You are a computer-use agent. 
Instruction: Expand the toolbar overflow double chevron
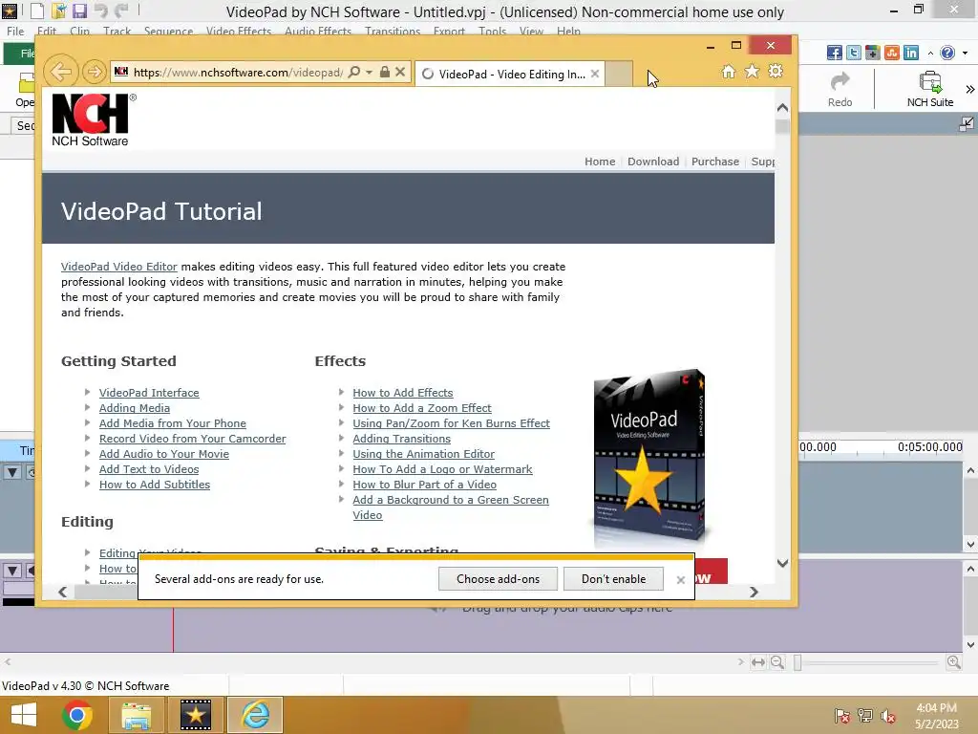(970, 89)
